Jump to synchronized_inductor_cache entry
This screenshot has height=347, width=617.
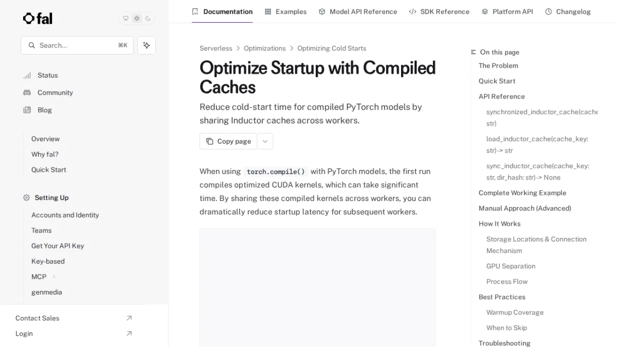pos(542,118)
